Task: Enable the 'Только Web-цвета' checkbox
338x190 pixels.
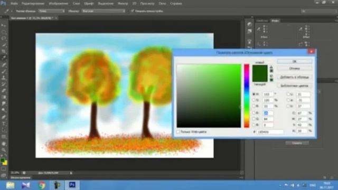Action: point(178,131)
